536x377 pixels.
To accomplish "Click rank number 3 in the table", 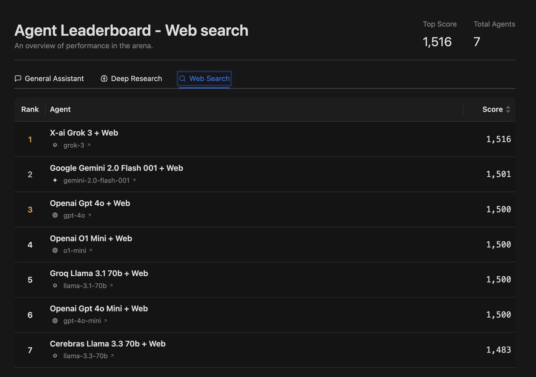I will click(x=30, y=210).
